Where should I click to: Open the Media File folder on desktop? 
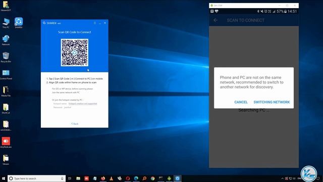[6, 91]
